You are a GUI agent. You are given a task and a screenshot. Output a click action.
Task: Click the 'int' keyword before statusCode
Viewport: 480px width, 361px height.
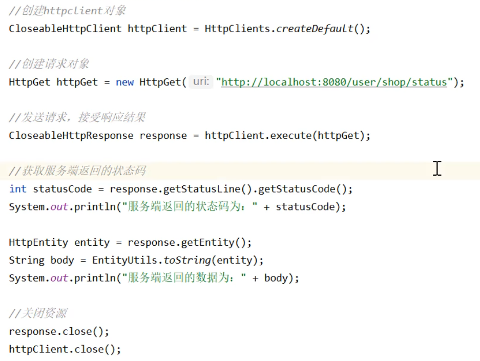(x=18, y=189)
